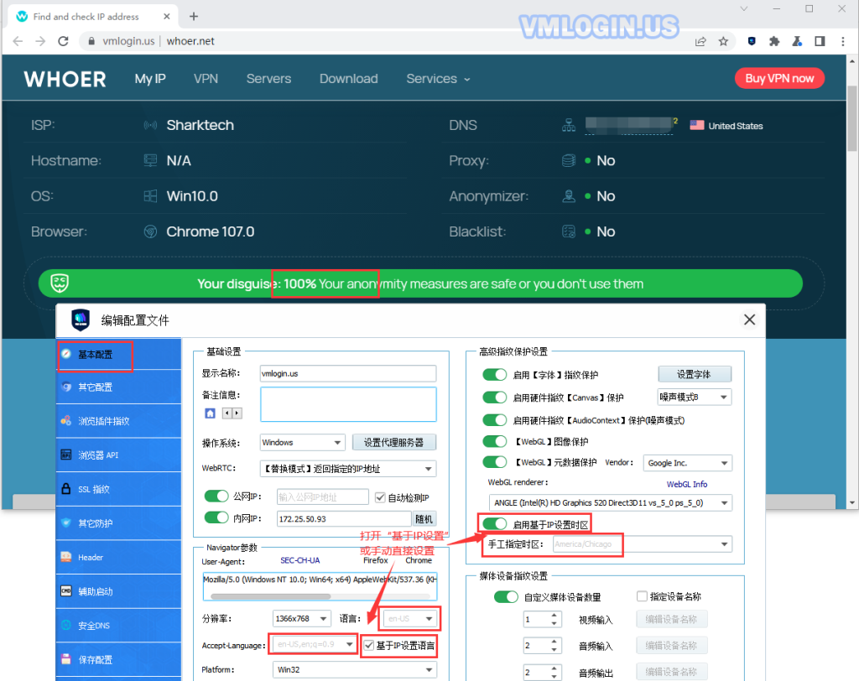The image size is (859, 681).
Task: Click the Anonymizer person icon
Action: pyautogui.click(x=569, y=196)
